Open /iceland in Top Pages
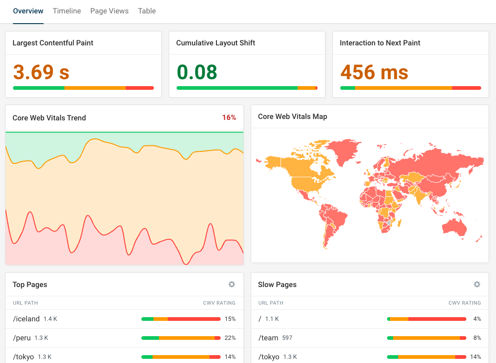The height and width of the screenshot is (363, 496). tap(26, 319)
